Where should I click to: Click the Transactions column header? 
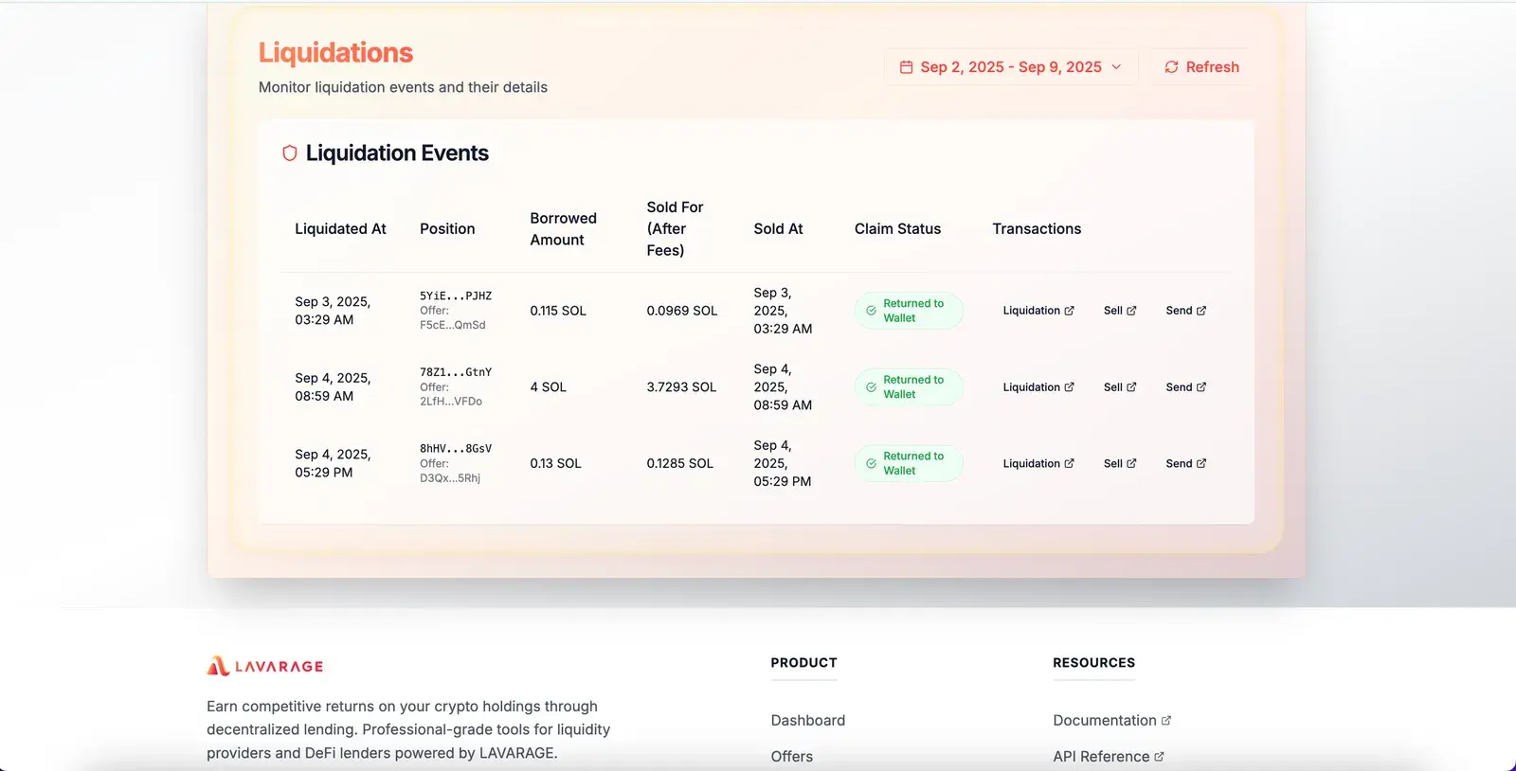pos(1037,229)
